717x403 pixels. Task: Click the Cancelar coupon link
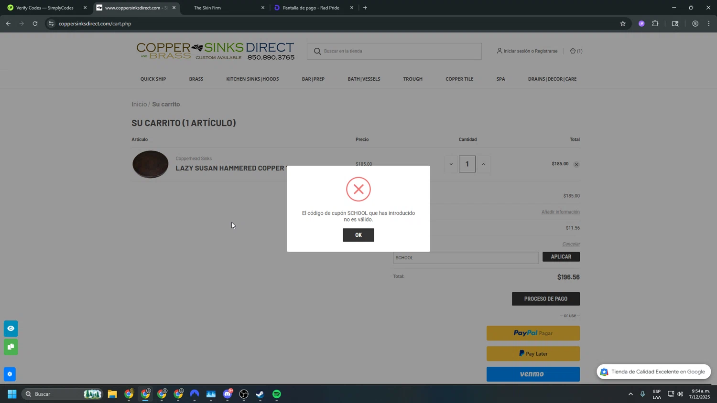coord(571,244)
